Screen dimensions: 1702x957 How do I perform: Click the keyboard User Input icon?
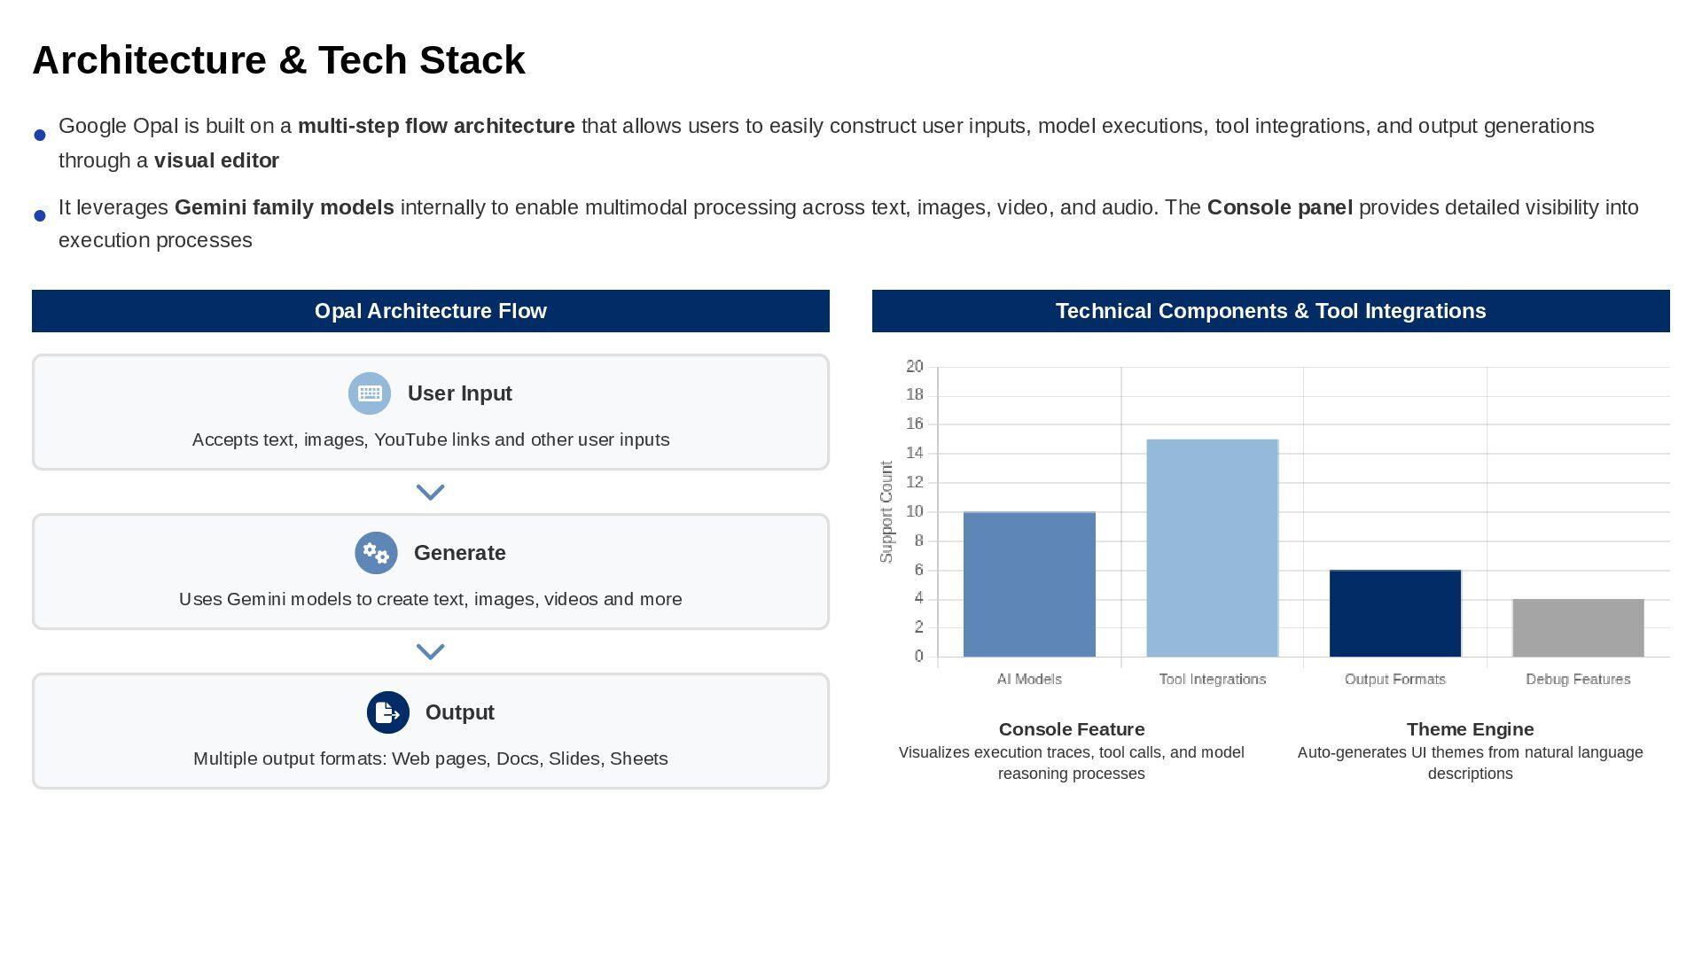click(370, 393)
